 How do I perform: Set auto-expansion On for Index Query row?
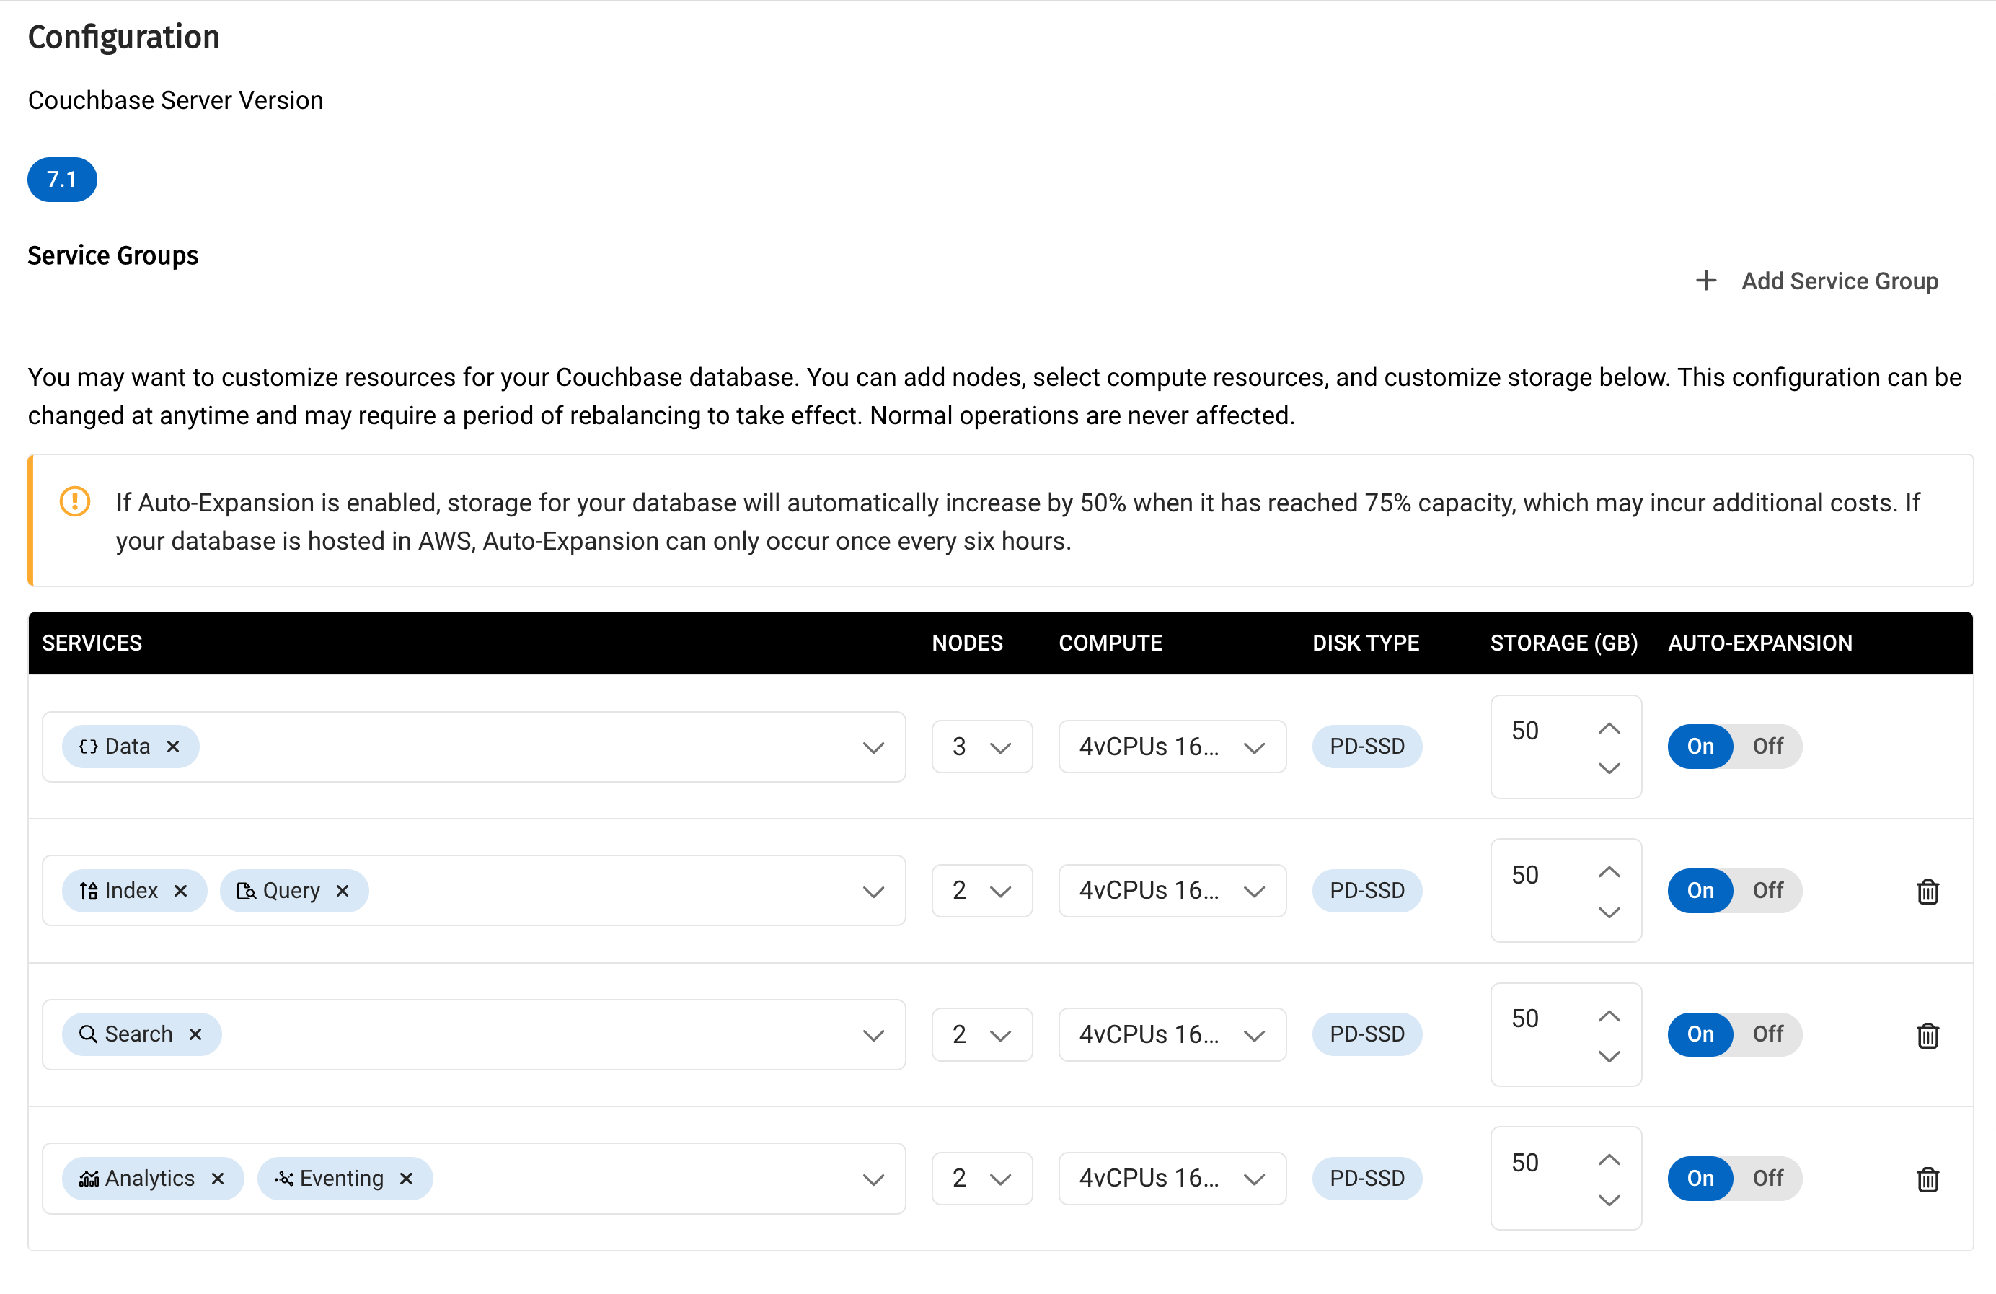click(x=1700, y=891)
